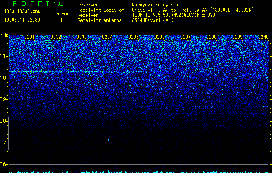Click the Ovserver label

88,5
